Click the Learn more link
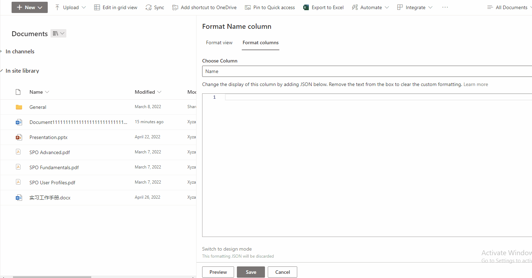This screenshot has width=532, height=278. pos(476,84)
